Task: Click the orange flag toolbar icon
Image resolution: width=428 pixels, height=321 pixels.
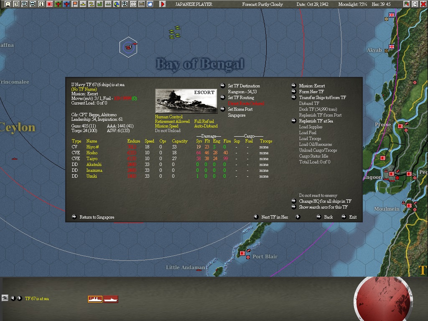Action: 75,4
